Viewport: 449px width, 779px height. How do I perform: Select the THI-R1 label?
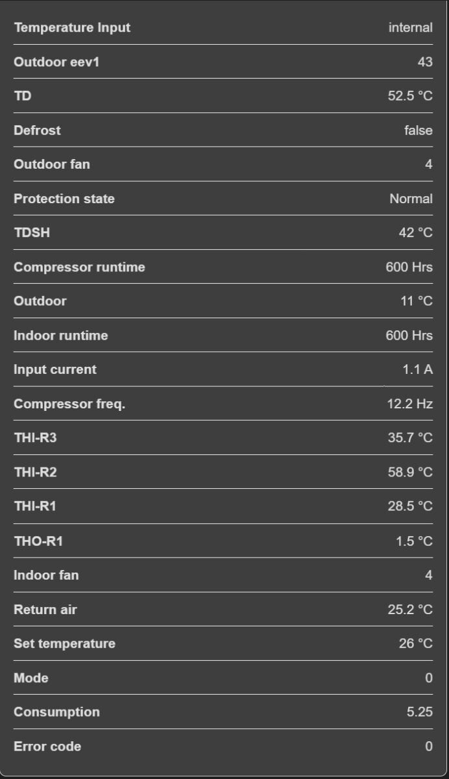pos(35,506)
